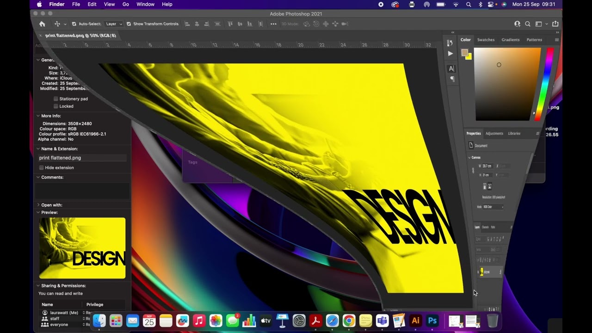Collapse Canvas section in Properties panel
The width and height of the screenshot is (592, 333).
point(469,158)
